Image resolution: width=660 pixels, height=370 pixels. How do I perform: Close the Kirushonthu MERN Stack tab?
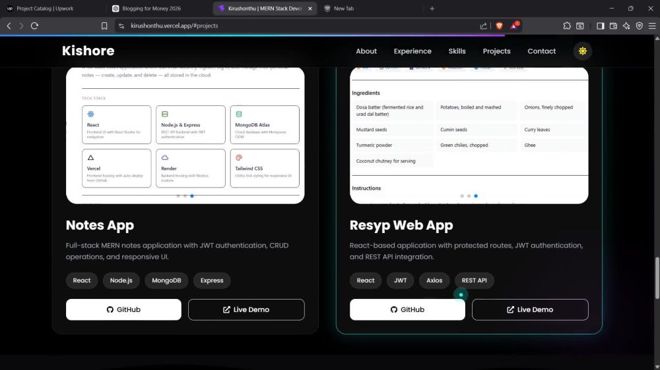point(310,9)
